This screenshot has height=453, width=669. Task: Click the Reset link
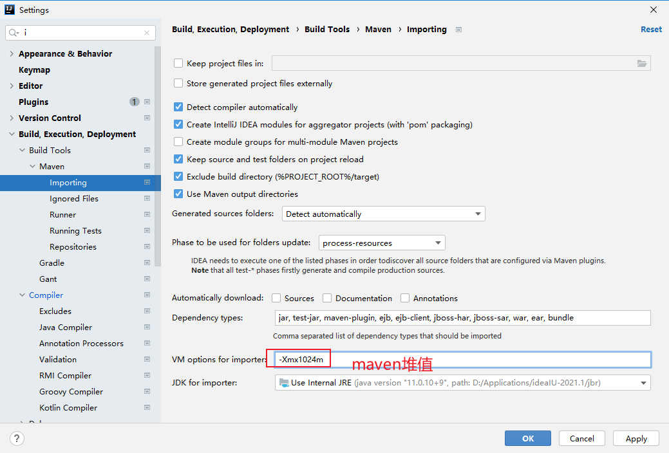651,30
